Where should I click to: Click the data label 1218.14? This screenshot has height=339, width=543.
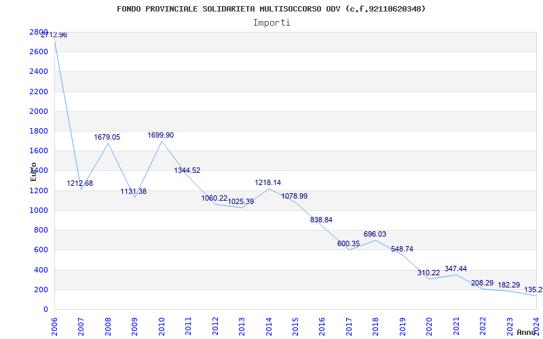tap(268, 182)
